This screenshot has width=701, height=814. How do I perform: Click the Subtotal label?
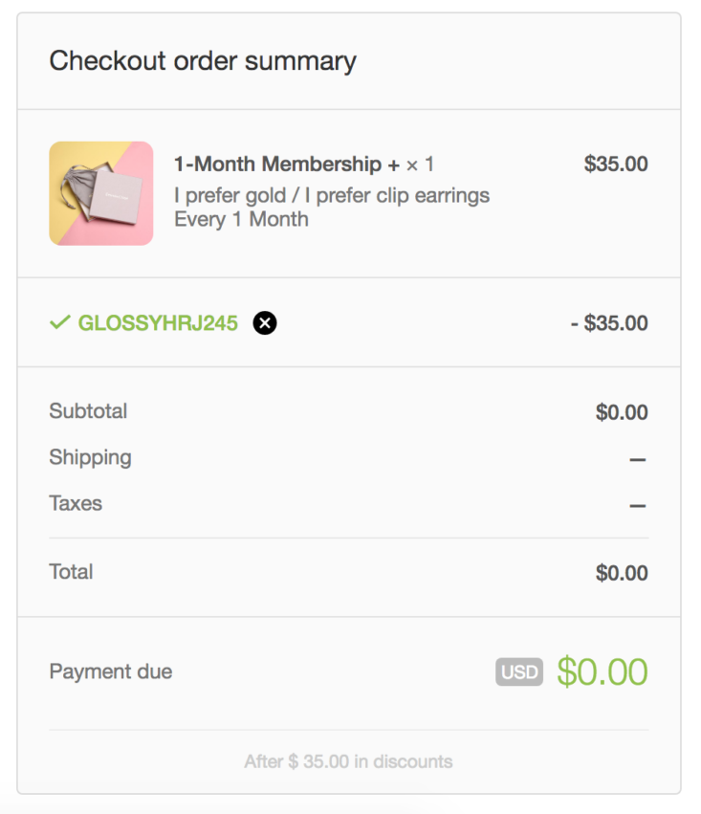(x=88, y=411)
